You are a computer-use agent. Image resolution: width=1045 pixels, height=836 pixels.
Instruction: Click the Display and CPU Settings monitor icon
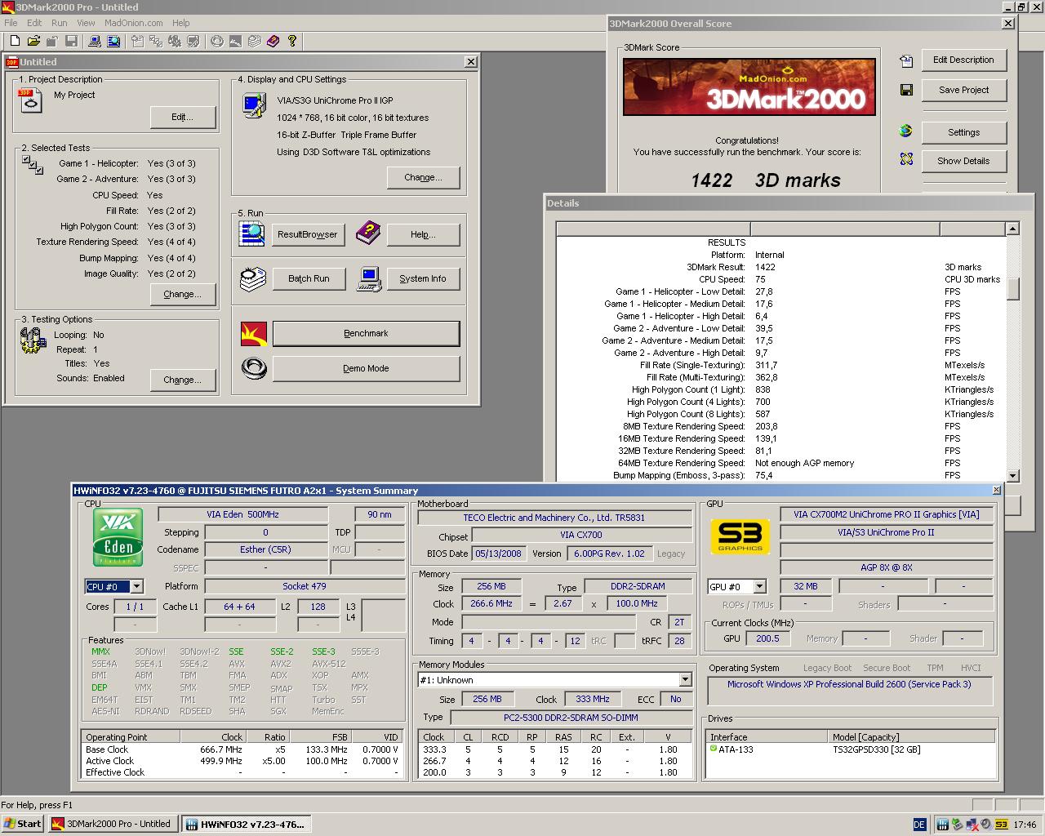254,106
